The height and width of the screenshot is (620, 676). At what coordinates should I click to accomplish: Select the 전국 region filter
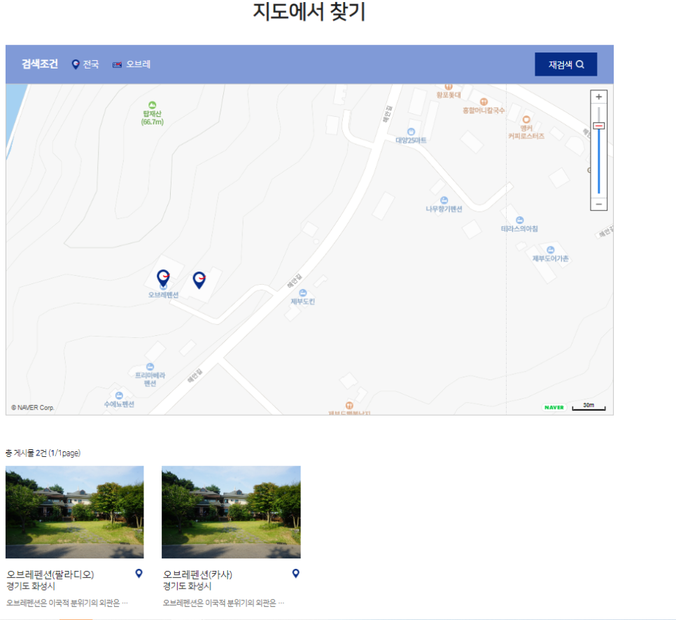pyautogui.click(x=85, y=64)
